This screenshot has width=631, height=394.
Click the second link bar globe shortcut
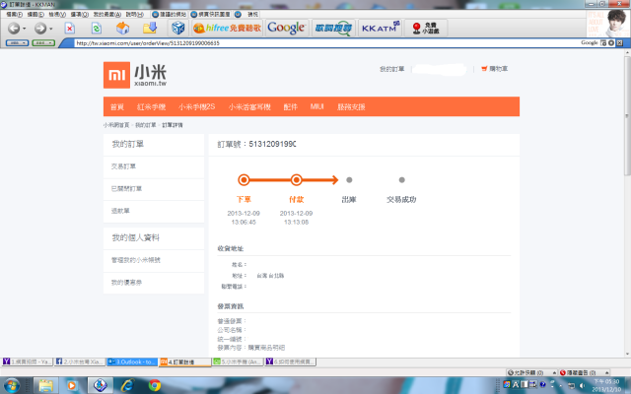[x=210, y=14]
